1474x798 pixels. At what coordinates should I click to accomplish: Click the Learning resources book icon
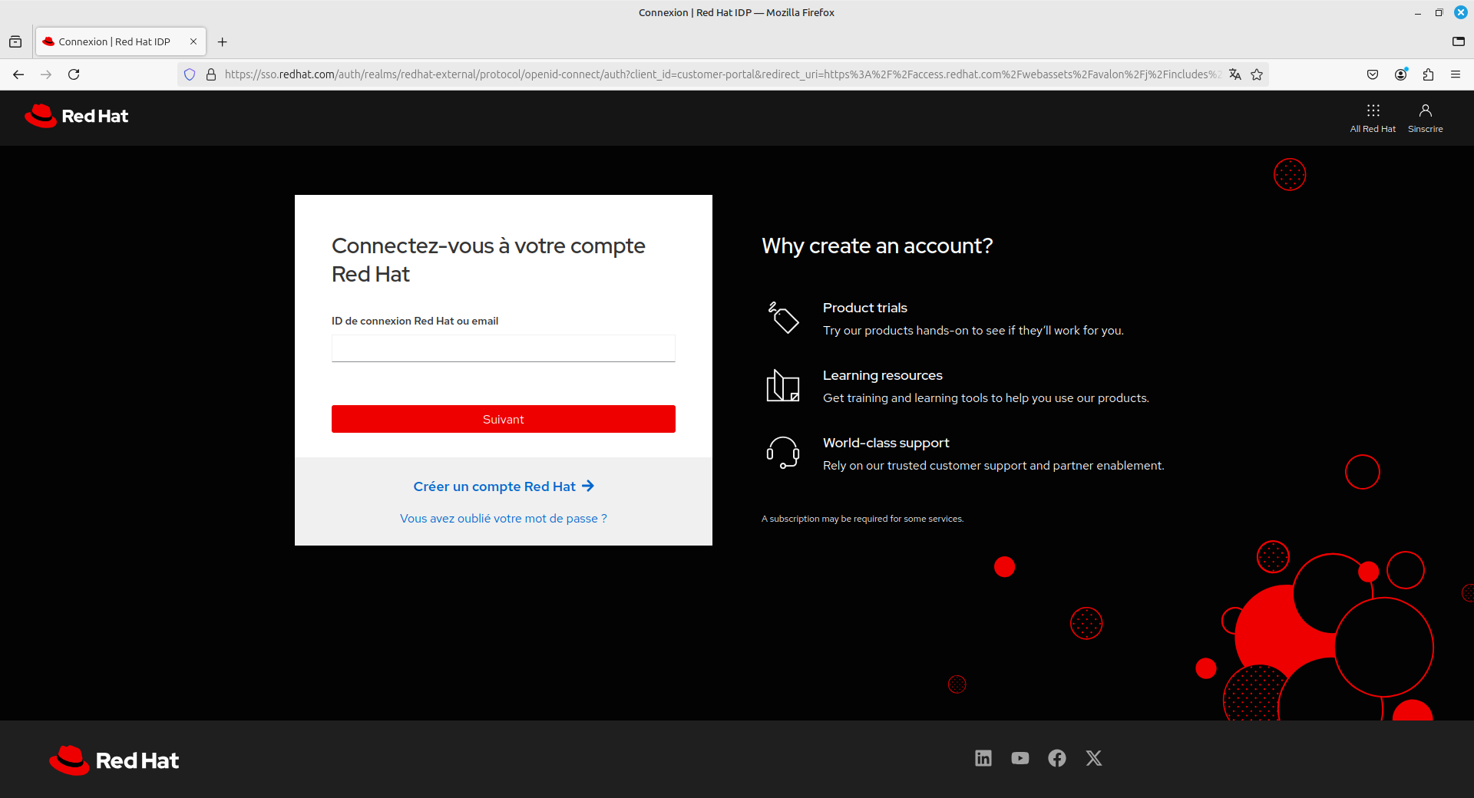click(783, 385)
